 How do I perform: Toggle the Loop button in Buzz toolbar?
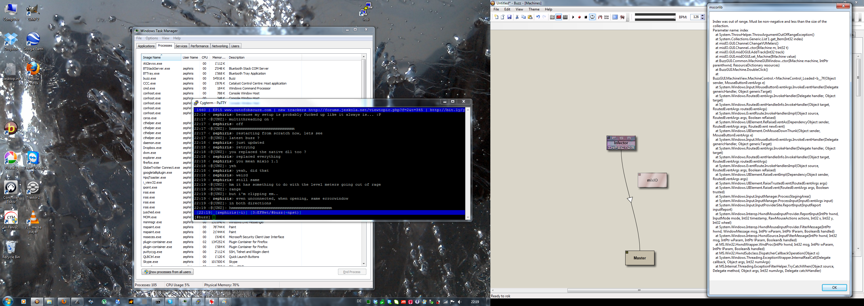coord(592,17)
